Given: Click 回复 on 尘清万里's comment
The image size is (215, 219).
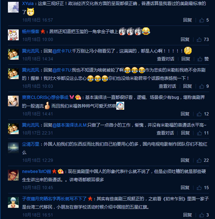Looking at the screenshot, I should (x=185, y=160).
